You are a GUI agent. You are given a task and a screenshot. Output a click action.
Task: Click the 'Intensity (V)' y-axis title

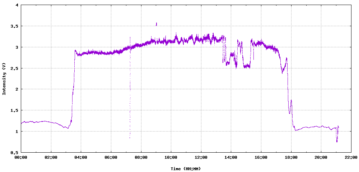coord(4,78)
